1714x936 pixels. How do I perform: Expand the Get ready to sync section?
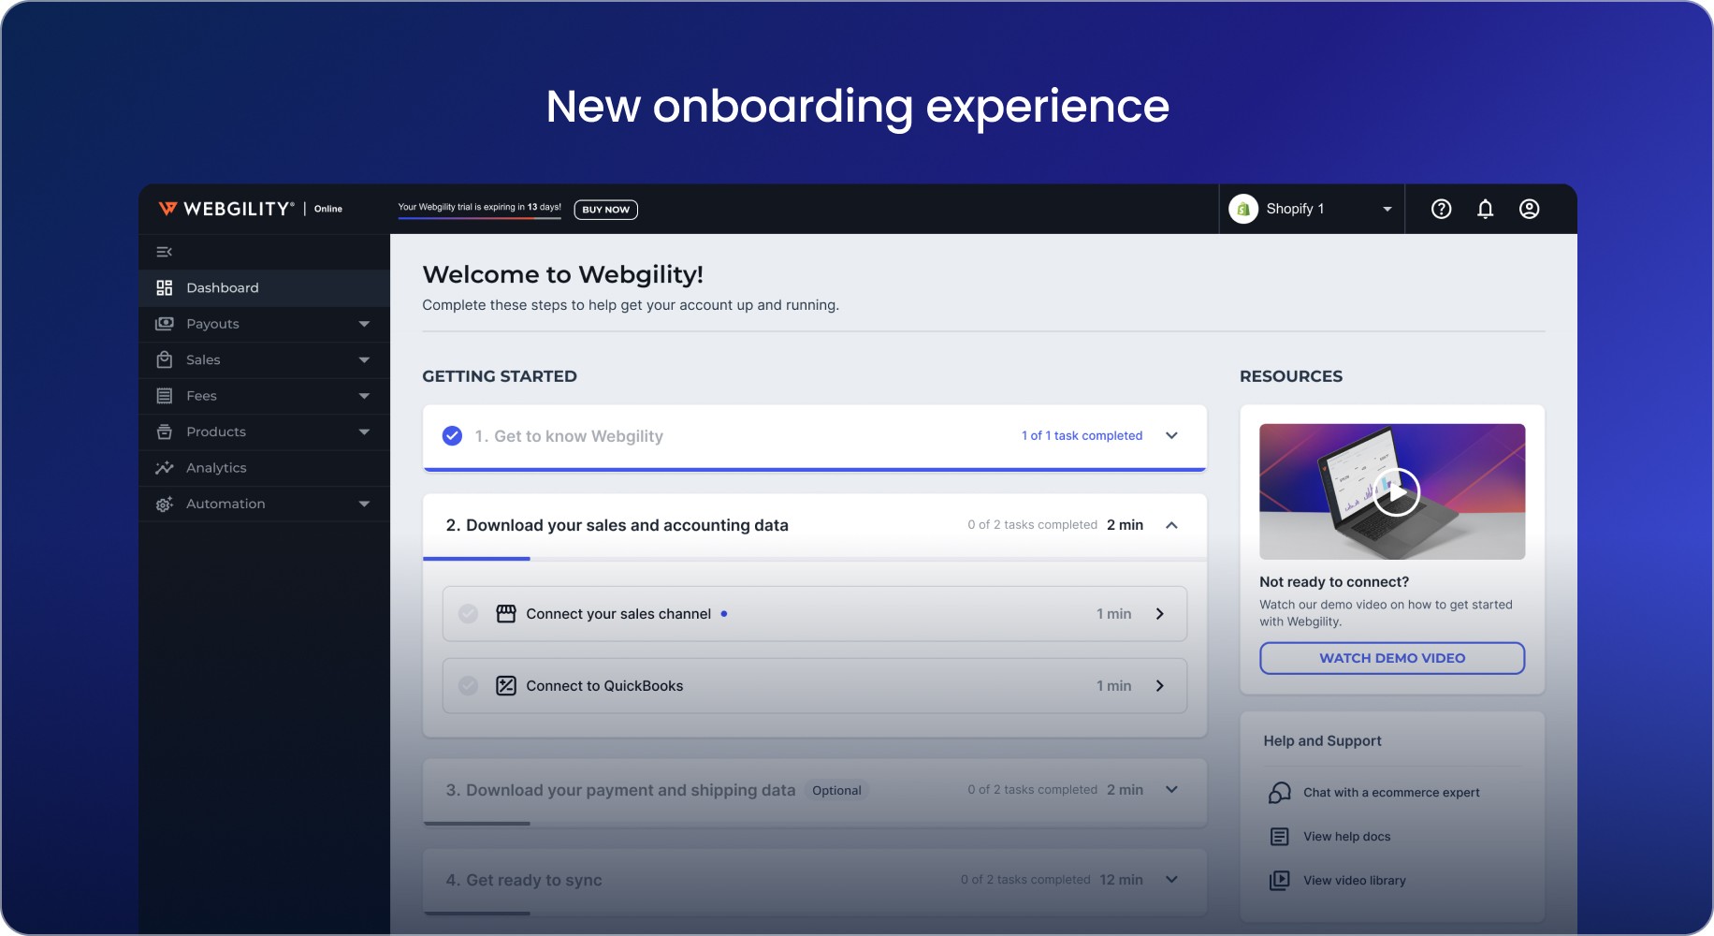(1170, 880)
